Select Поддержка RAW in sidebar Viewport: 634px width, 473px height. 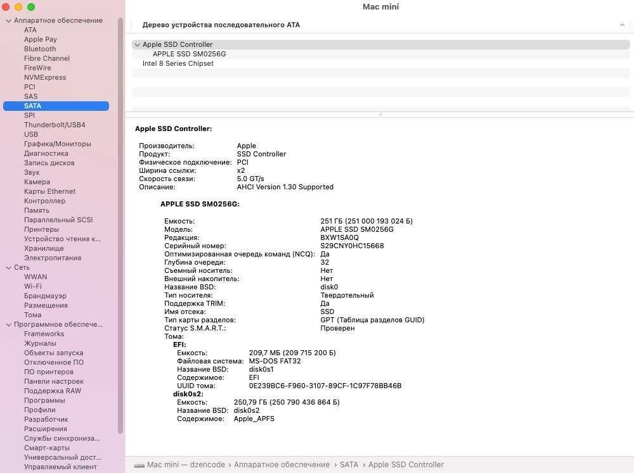click(53, 391)
